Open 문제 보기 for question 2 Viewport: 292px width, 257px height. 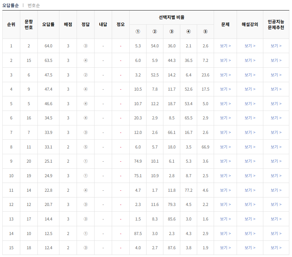pyautogui.click(x=225, y=46)
